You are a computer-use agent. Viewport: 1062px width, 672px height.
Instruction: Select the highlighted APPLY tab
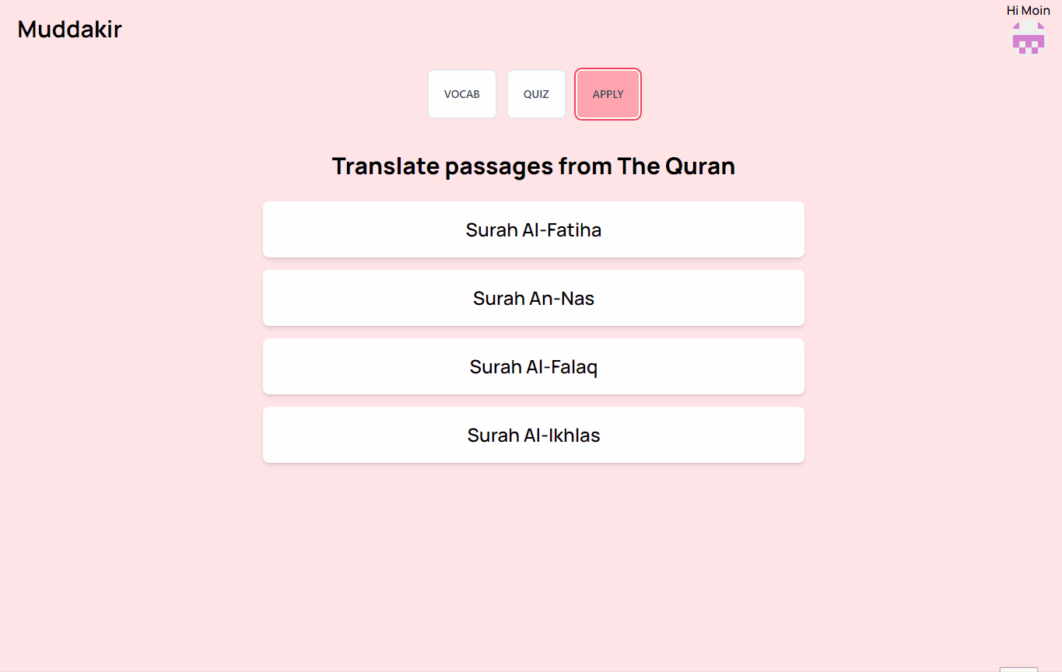(608, 93)
